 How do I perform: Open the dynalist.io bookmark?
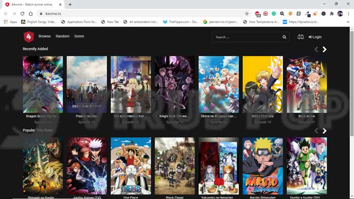click(301, 22)
